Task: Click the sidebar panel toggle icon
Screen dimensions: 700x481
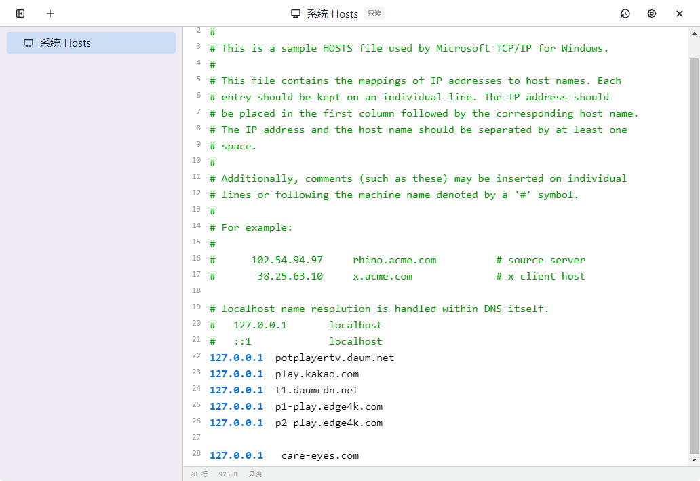Action: pyautogui.click(x=20, y=13)
